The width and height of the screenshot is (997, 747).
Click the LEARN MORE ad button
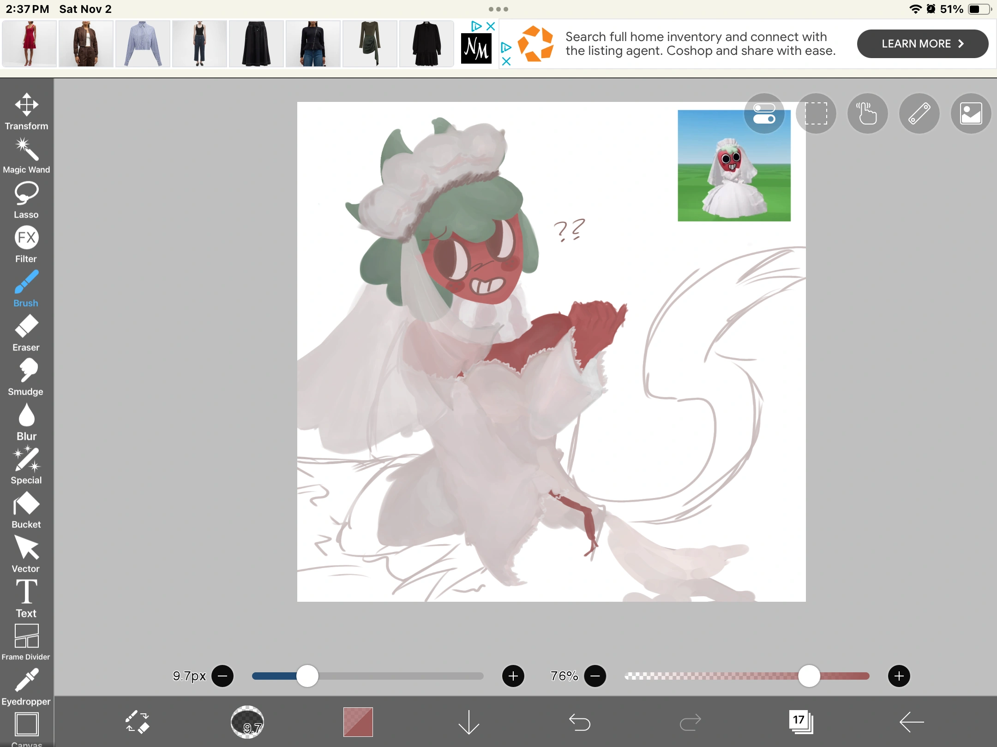pos(922,44)
